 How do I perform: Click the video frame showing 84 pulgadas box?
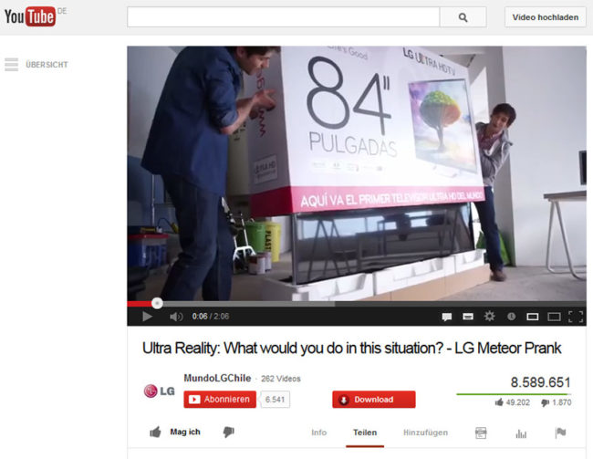point(357,173)
